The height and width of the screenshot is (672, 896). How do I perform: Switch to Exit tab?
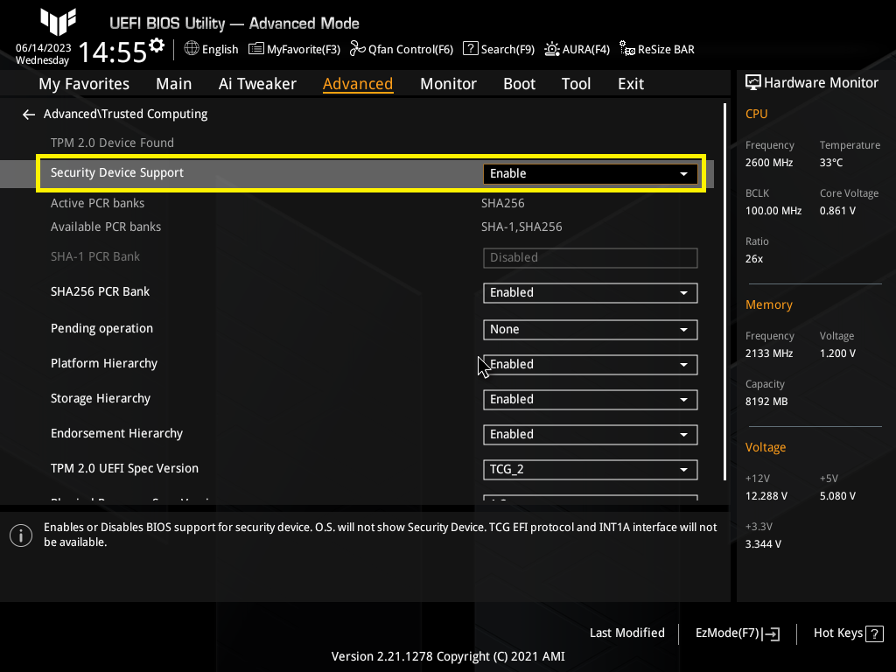click(x=631, y=84)
